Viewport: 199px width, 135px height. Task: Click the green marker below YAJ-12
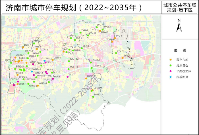[x=69, y=61]
